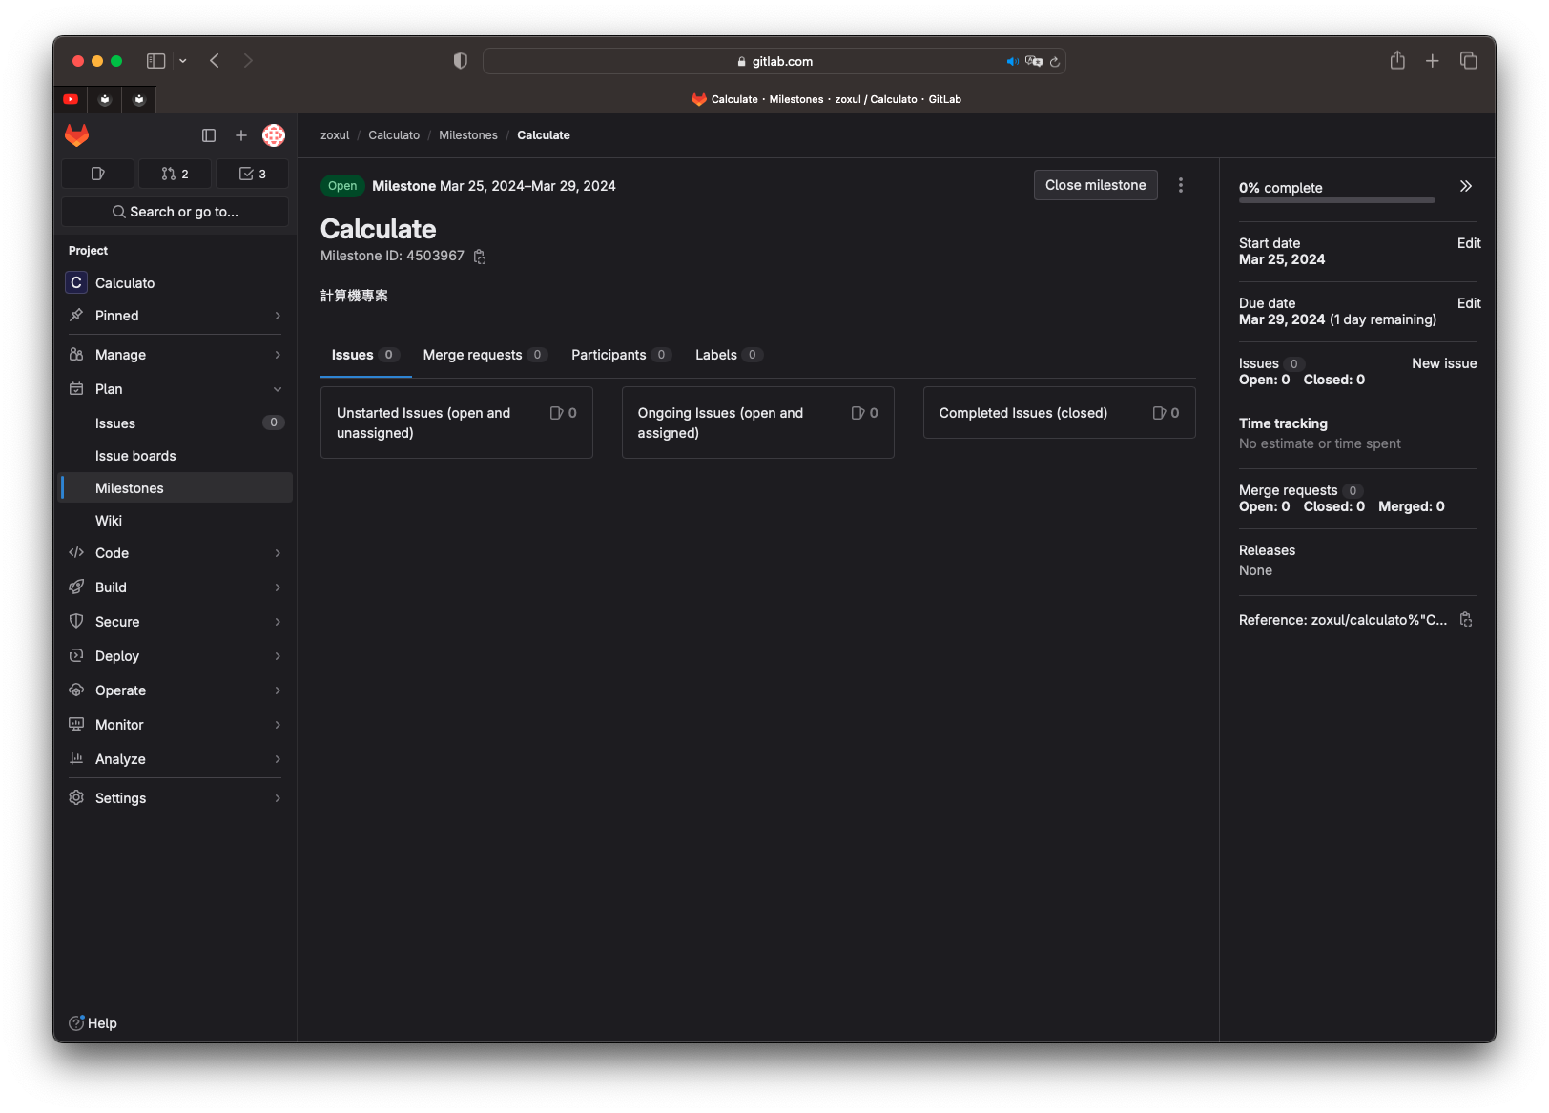Collapse the right milestone sidebar
Viewport: 1549px width, 1113px height.
[1465, 186]
